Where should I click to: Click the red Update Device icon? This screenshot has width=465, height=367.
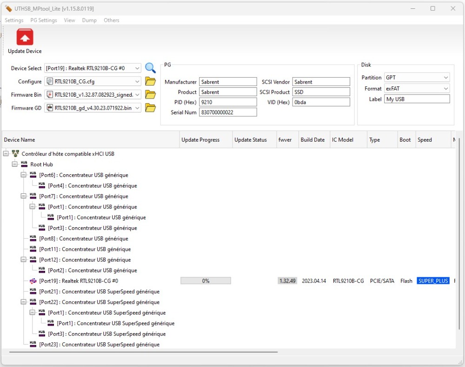tap(25, 37)
